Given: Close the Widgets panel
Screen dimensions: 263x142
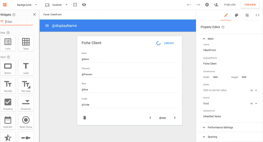Looking at the screenshot, I should (34, 15).
